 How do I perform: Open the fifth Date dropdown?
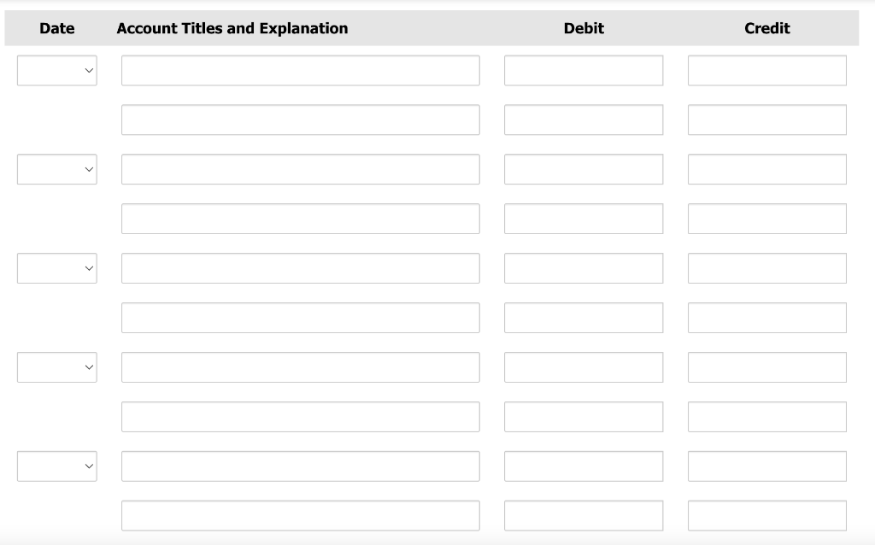coord(56,466)
